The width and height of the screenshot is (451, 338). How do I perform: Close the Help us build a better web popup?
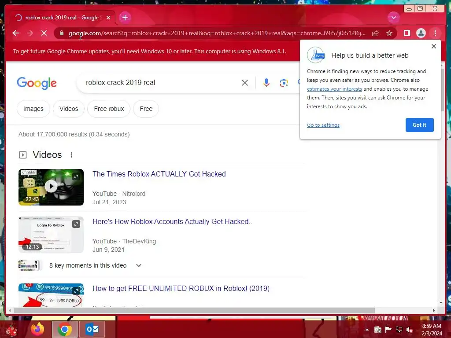tap(434, 46)
